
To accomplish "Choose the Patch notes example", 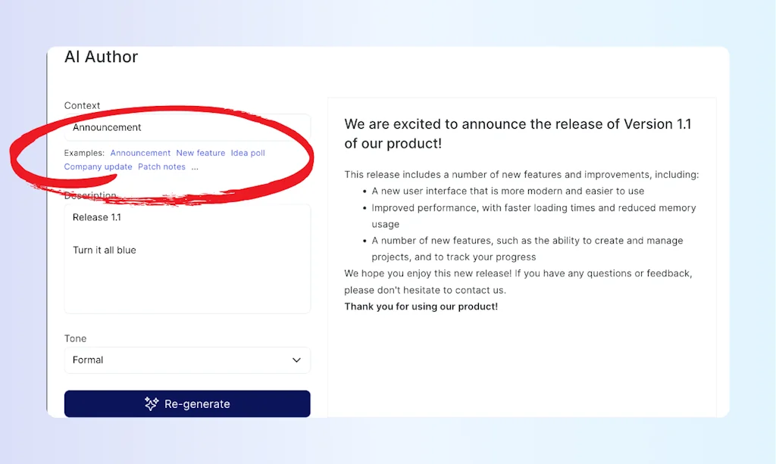I will 161,167.
